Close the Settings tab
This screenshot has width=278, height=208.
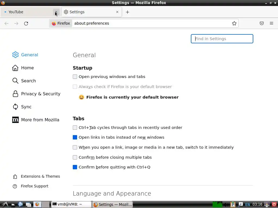pyautogui.click(x=117, y=12)
